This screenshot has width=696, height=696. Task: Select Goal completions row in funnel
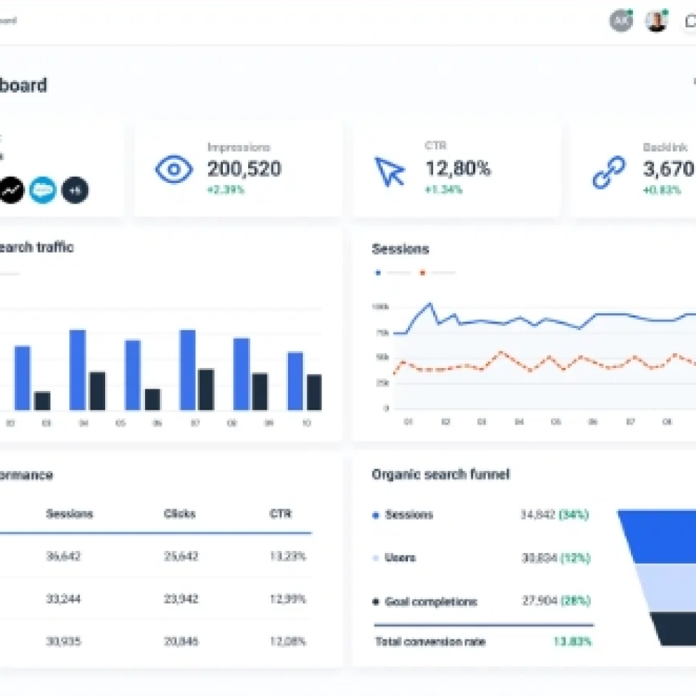(x=430, y=602)
